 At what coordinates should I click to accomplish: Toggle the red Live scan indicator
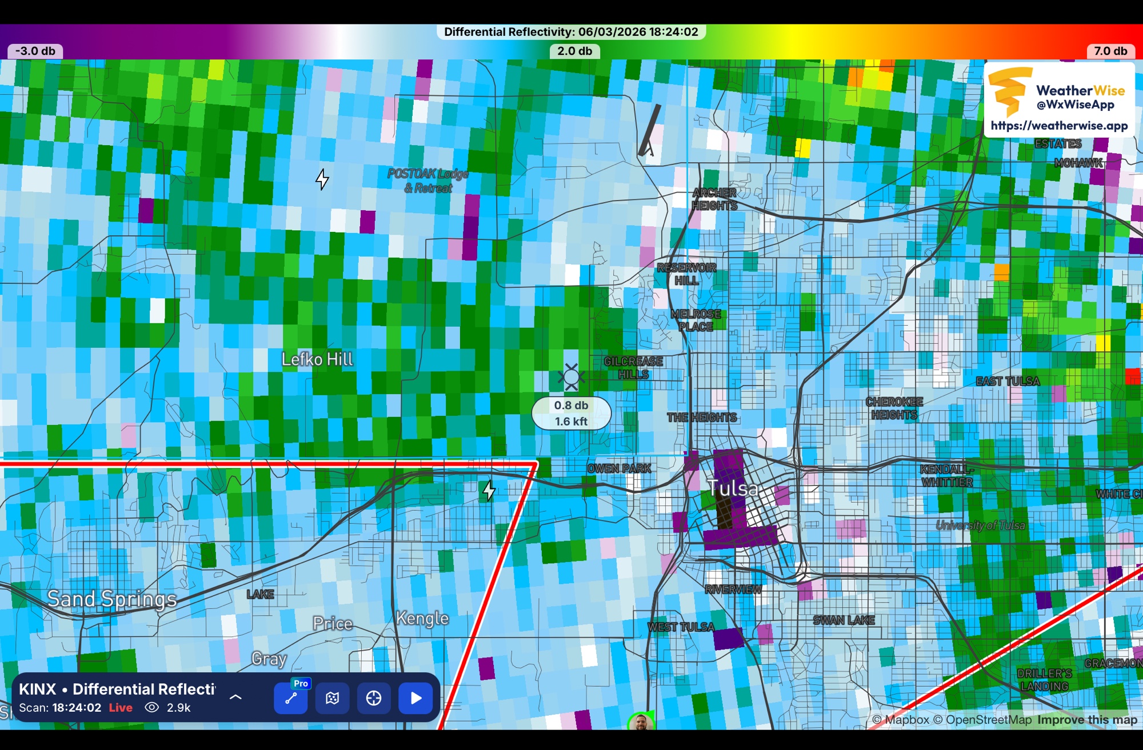click(x=121, y=707)
